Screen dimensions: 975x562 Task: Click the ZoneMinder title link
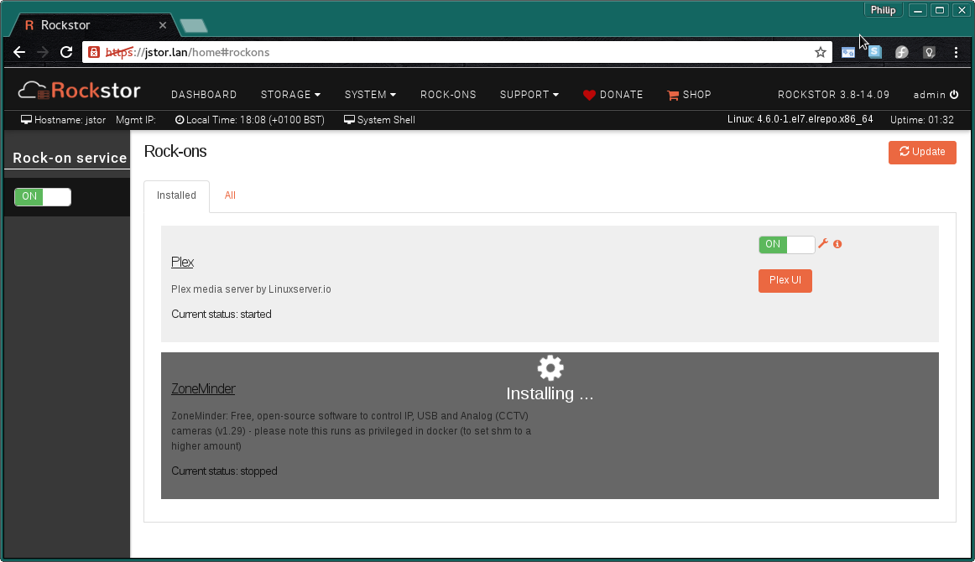[x=203, y=388]
